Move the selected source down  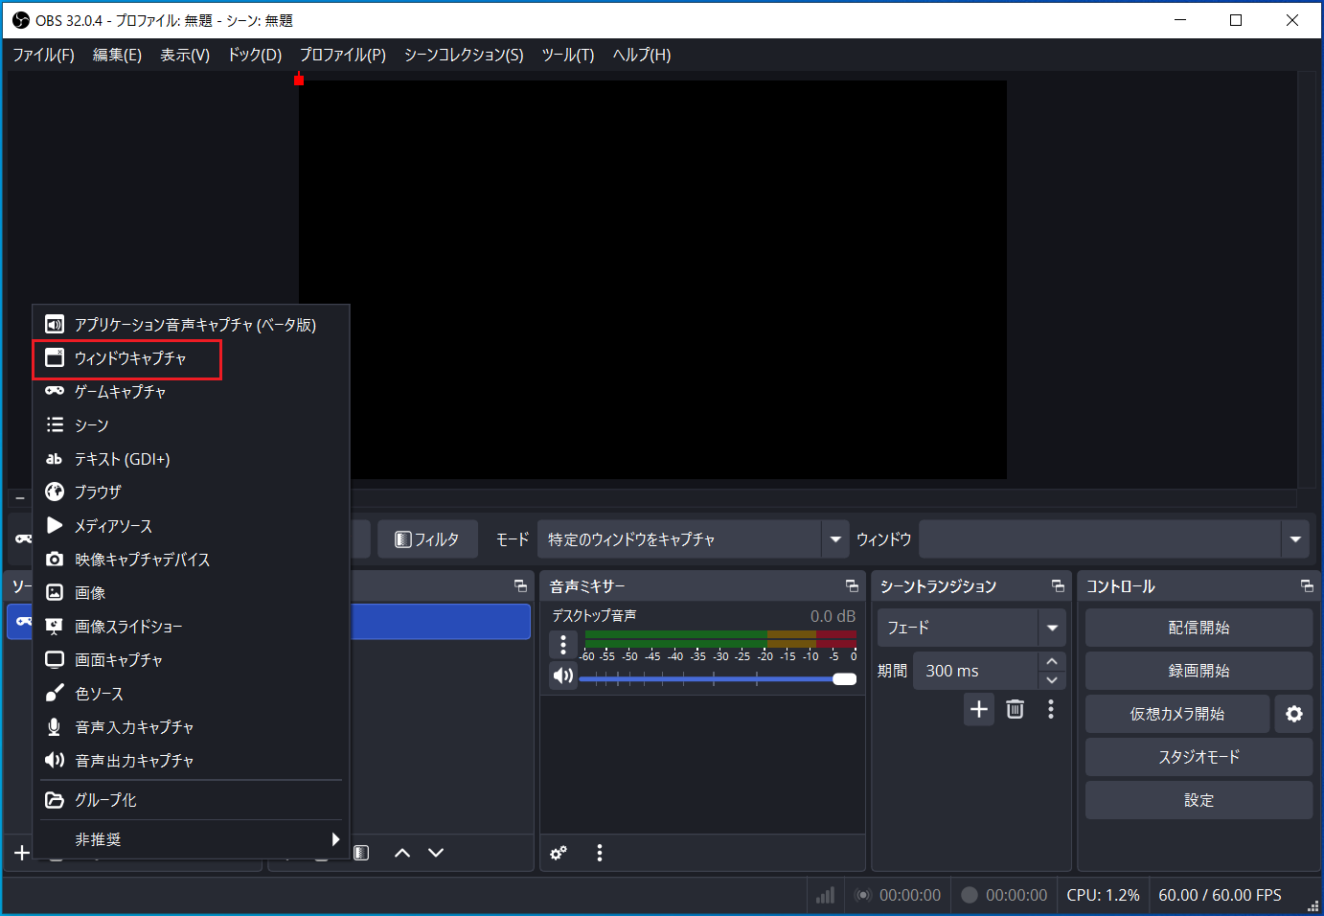[x=436, y=852]
